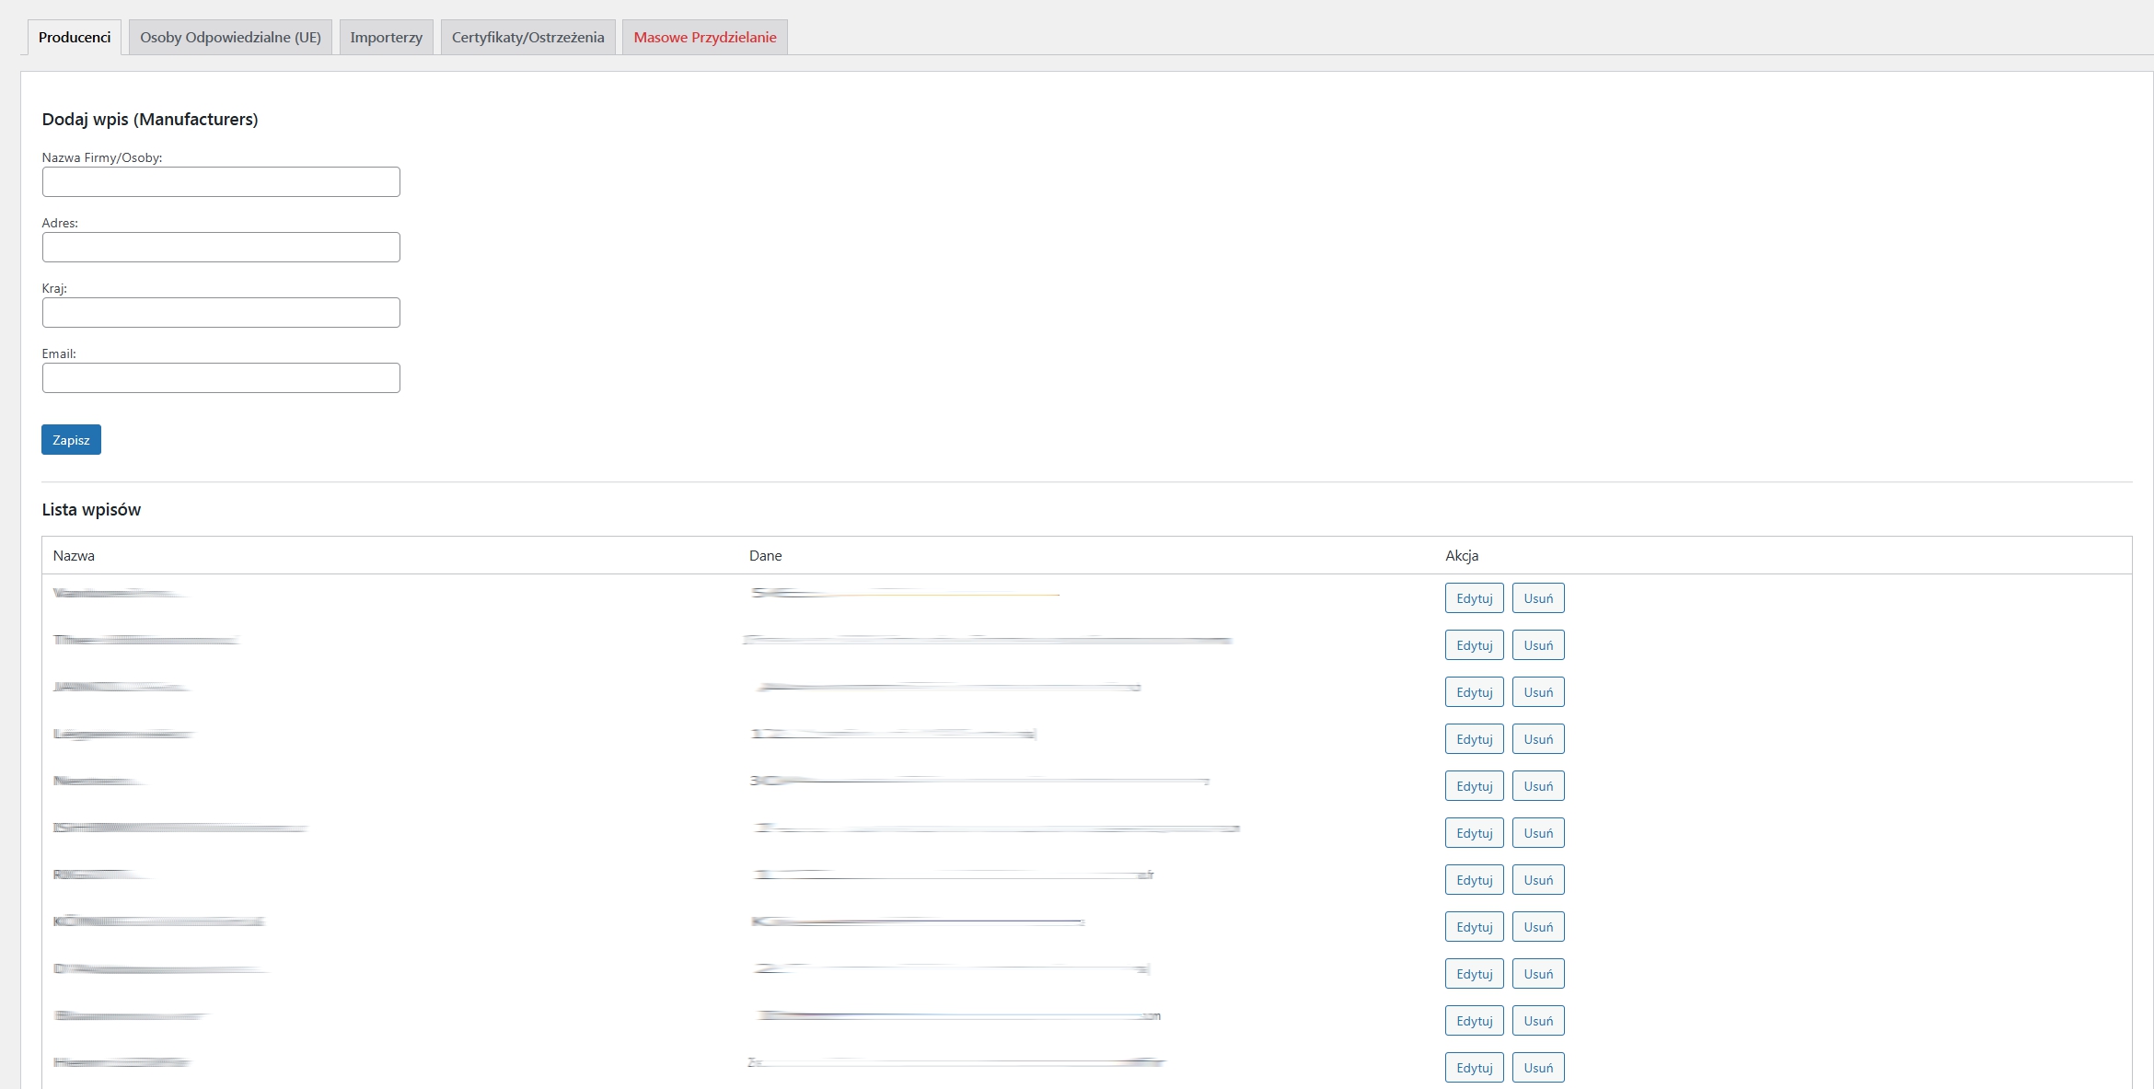The height and width of the screenshot is (1089, 2154).
Task: Remove the eighth entry with Usuń
Action: pyautogui.click(x=1537, y=927)
